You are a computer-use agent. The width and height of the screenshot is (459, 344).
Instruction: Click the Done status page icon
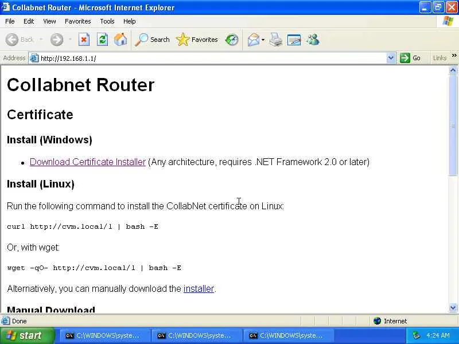pyautogui.click(x=5, y=321)
